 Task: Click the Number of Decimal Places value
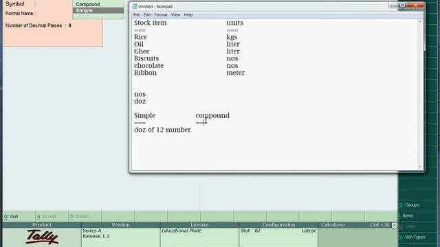coord(69,25)
